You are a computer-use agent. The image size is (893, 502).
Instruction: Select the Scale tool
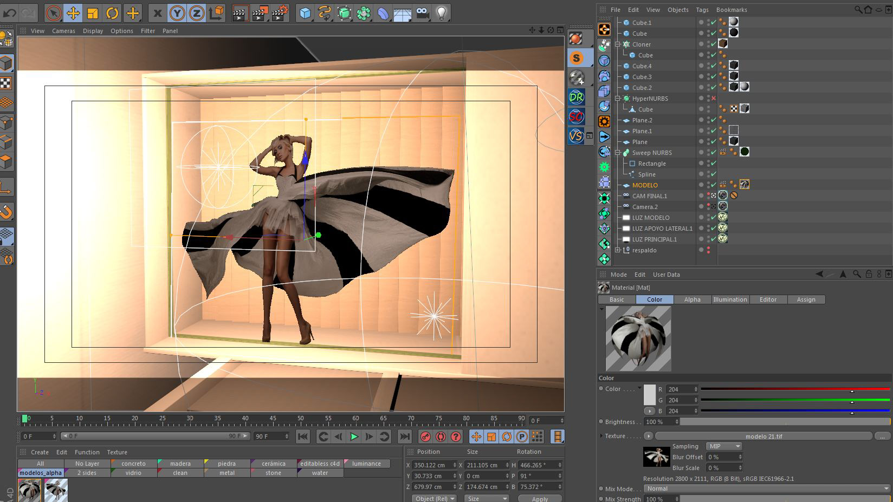[93, 13]
